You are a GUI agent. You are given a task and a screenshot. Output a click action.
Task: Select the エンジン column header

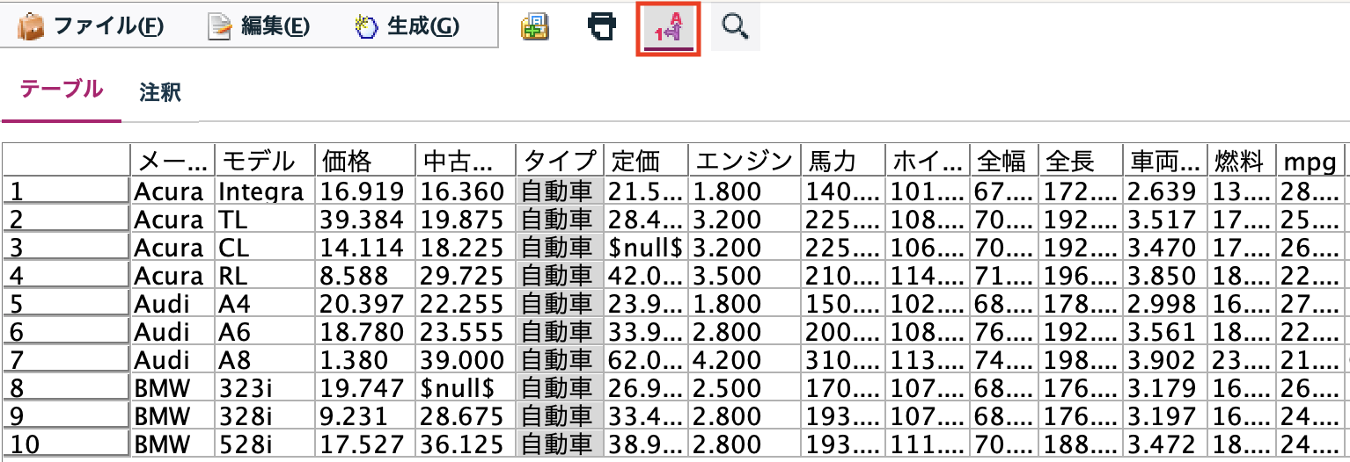pyautogui.click(x=745, y=162)
